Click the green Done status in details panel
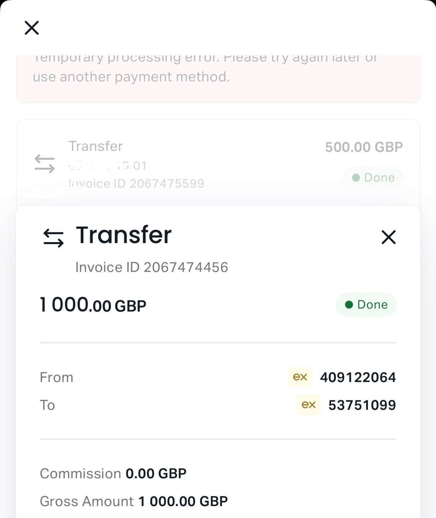The image size is (436, 518). [366, 304]
